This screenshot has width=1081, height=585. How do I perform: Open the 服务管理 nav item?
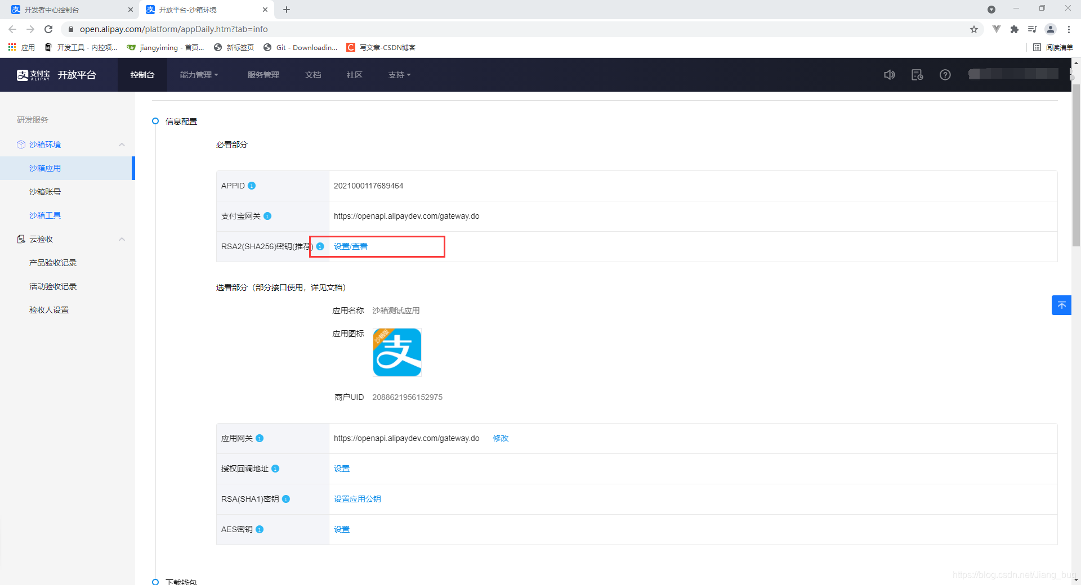tap(263, 75)
